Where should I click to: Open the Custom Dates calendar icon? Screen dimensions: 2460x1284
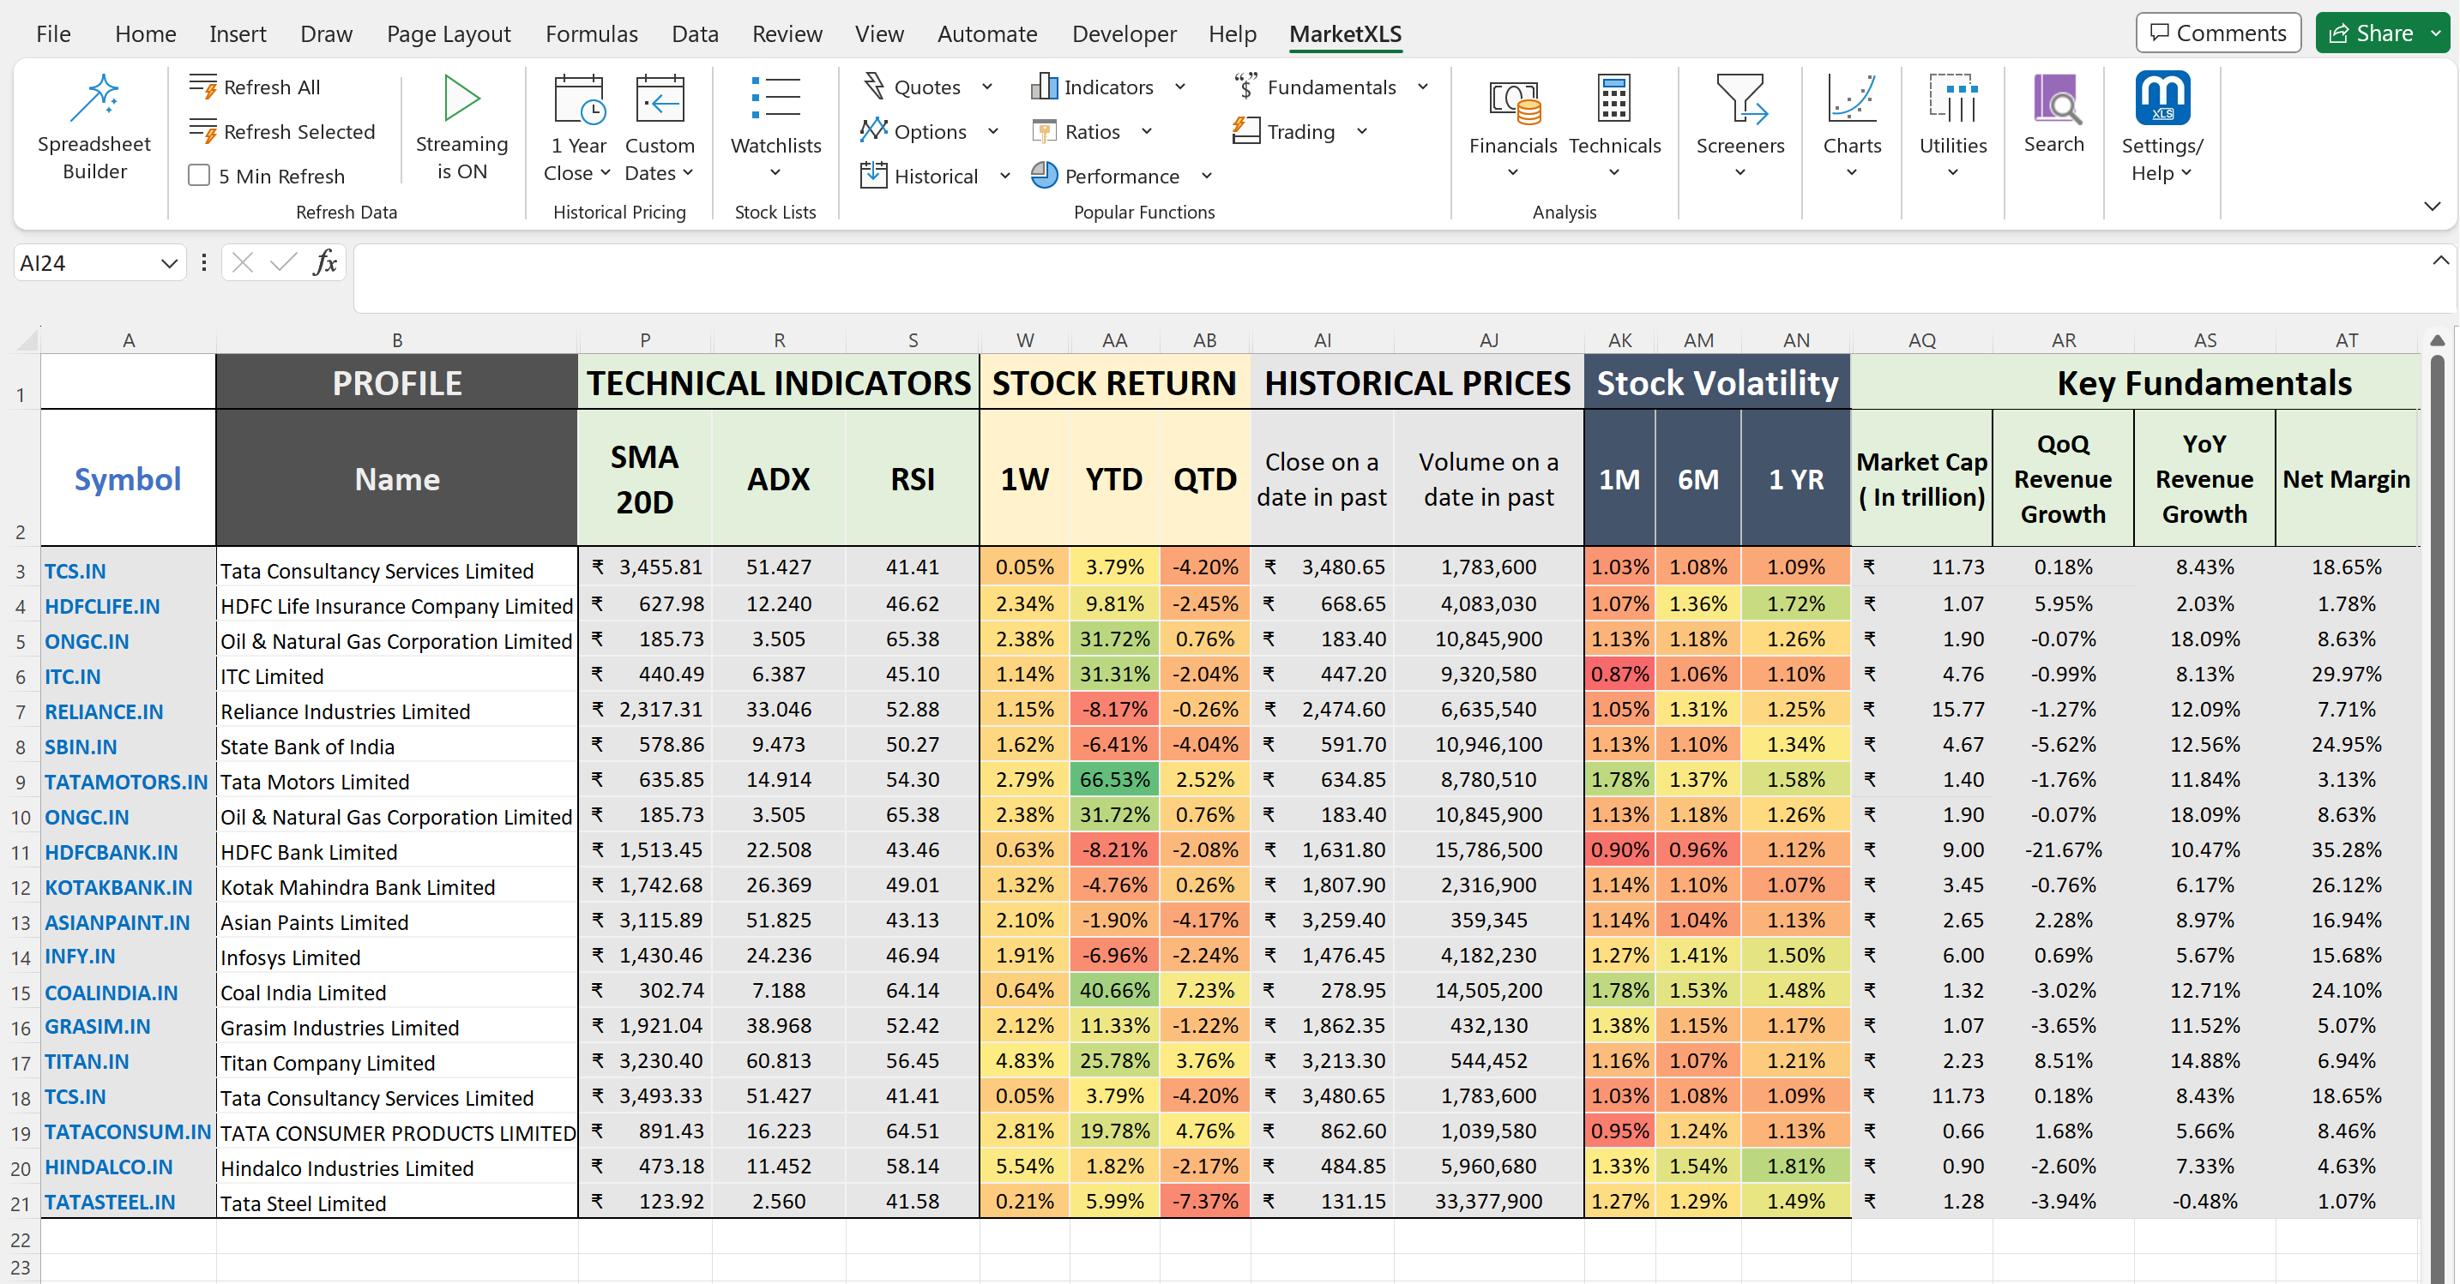(660, 99)
